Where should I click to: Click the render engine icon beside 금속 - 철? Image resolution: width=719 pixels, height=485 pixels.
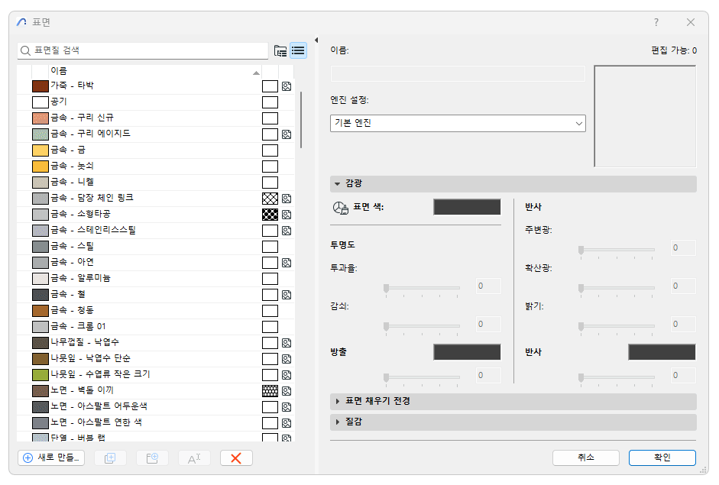(x=286, y=294)
